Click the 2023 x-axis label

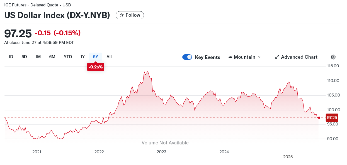(162, 152)
